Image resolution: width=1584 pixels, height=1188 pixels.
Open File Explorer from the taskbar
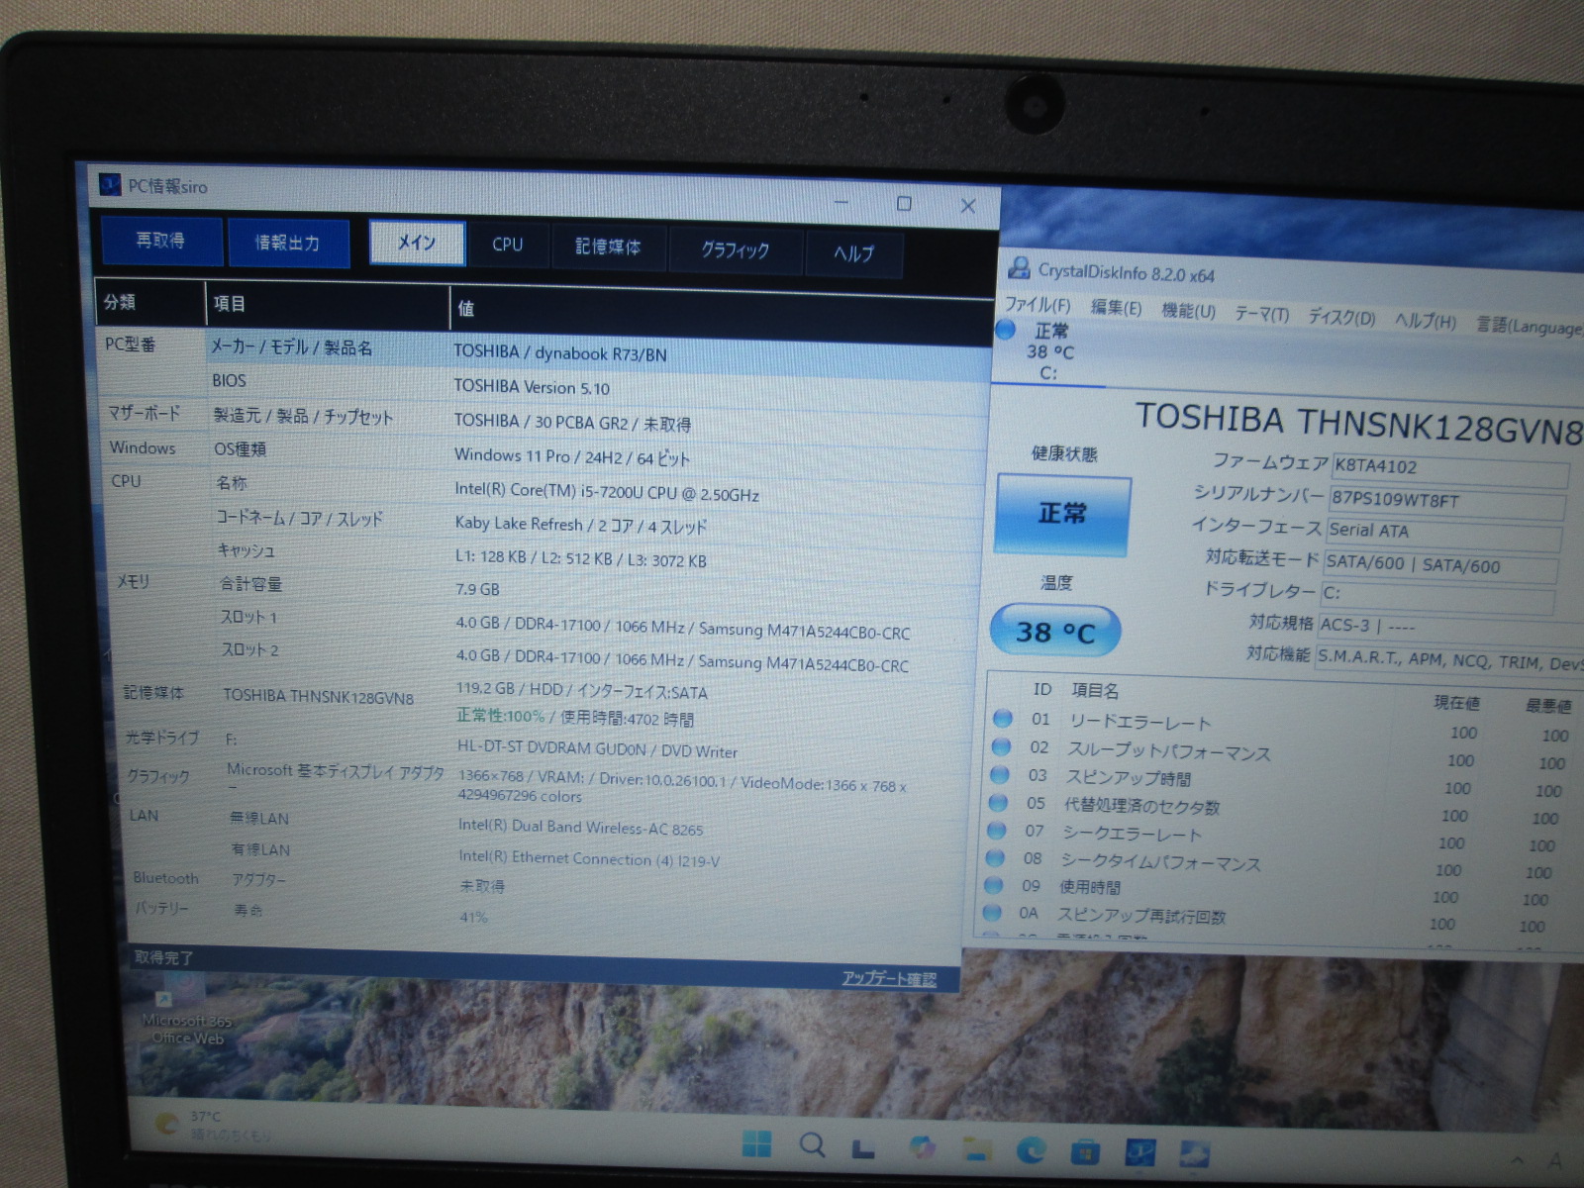[976, 1148]
